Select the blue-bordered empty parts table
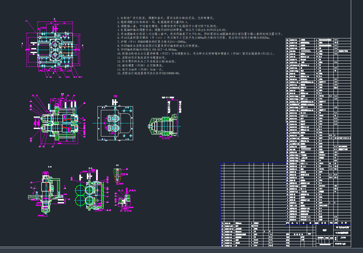Screen dimensions: 363x253 click(x=253, y=192)
